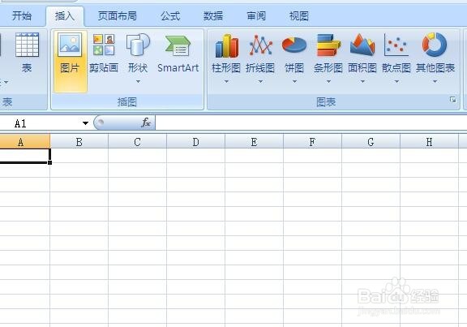Viewport: 467px width, 327px height.
Task: Select cell D1
Action: point(196,155)
